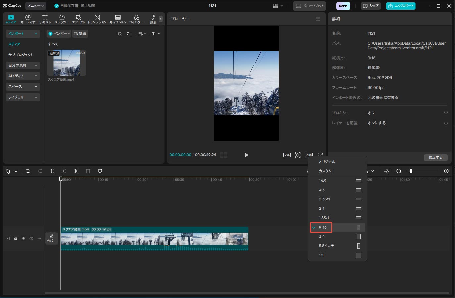This screenshot has height=298, width=455.
Task: Open the Stickers panel icon
Action: [x=62, y=19]
